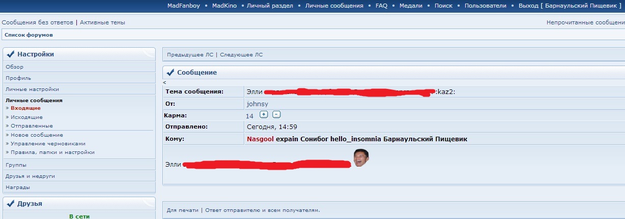Viewport: 625px width, 219px height.
Task: Click the laughing face emoticon in message
Action: click(x=361, y=158)
